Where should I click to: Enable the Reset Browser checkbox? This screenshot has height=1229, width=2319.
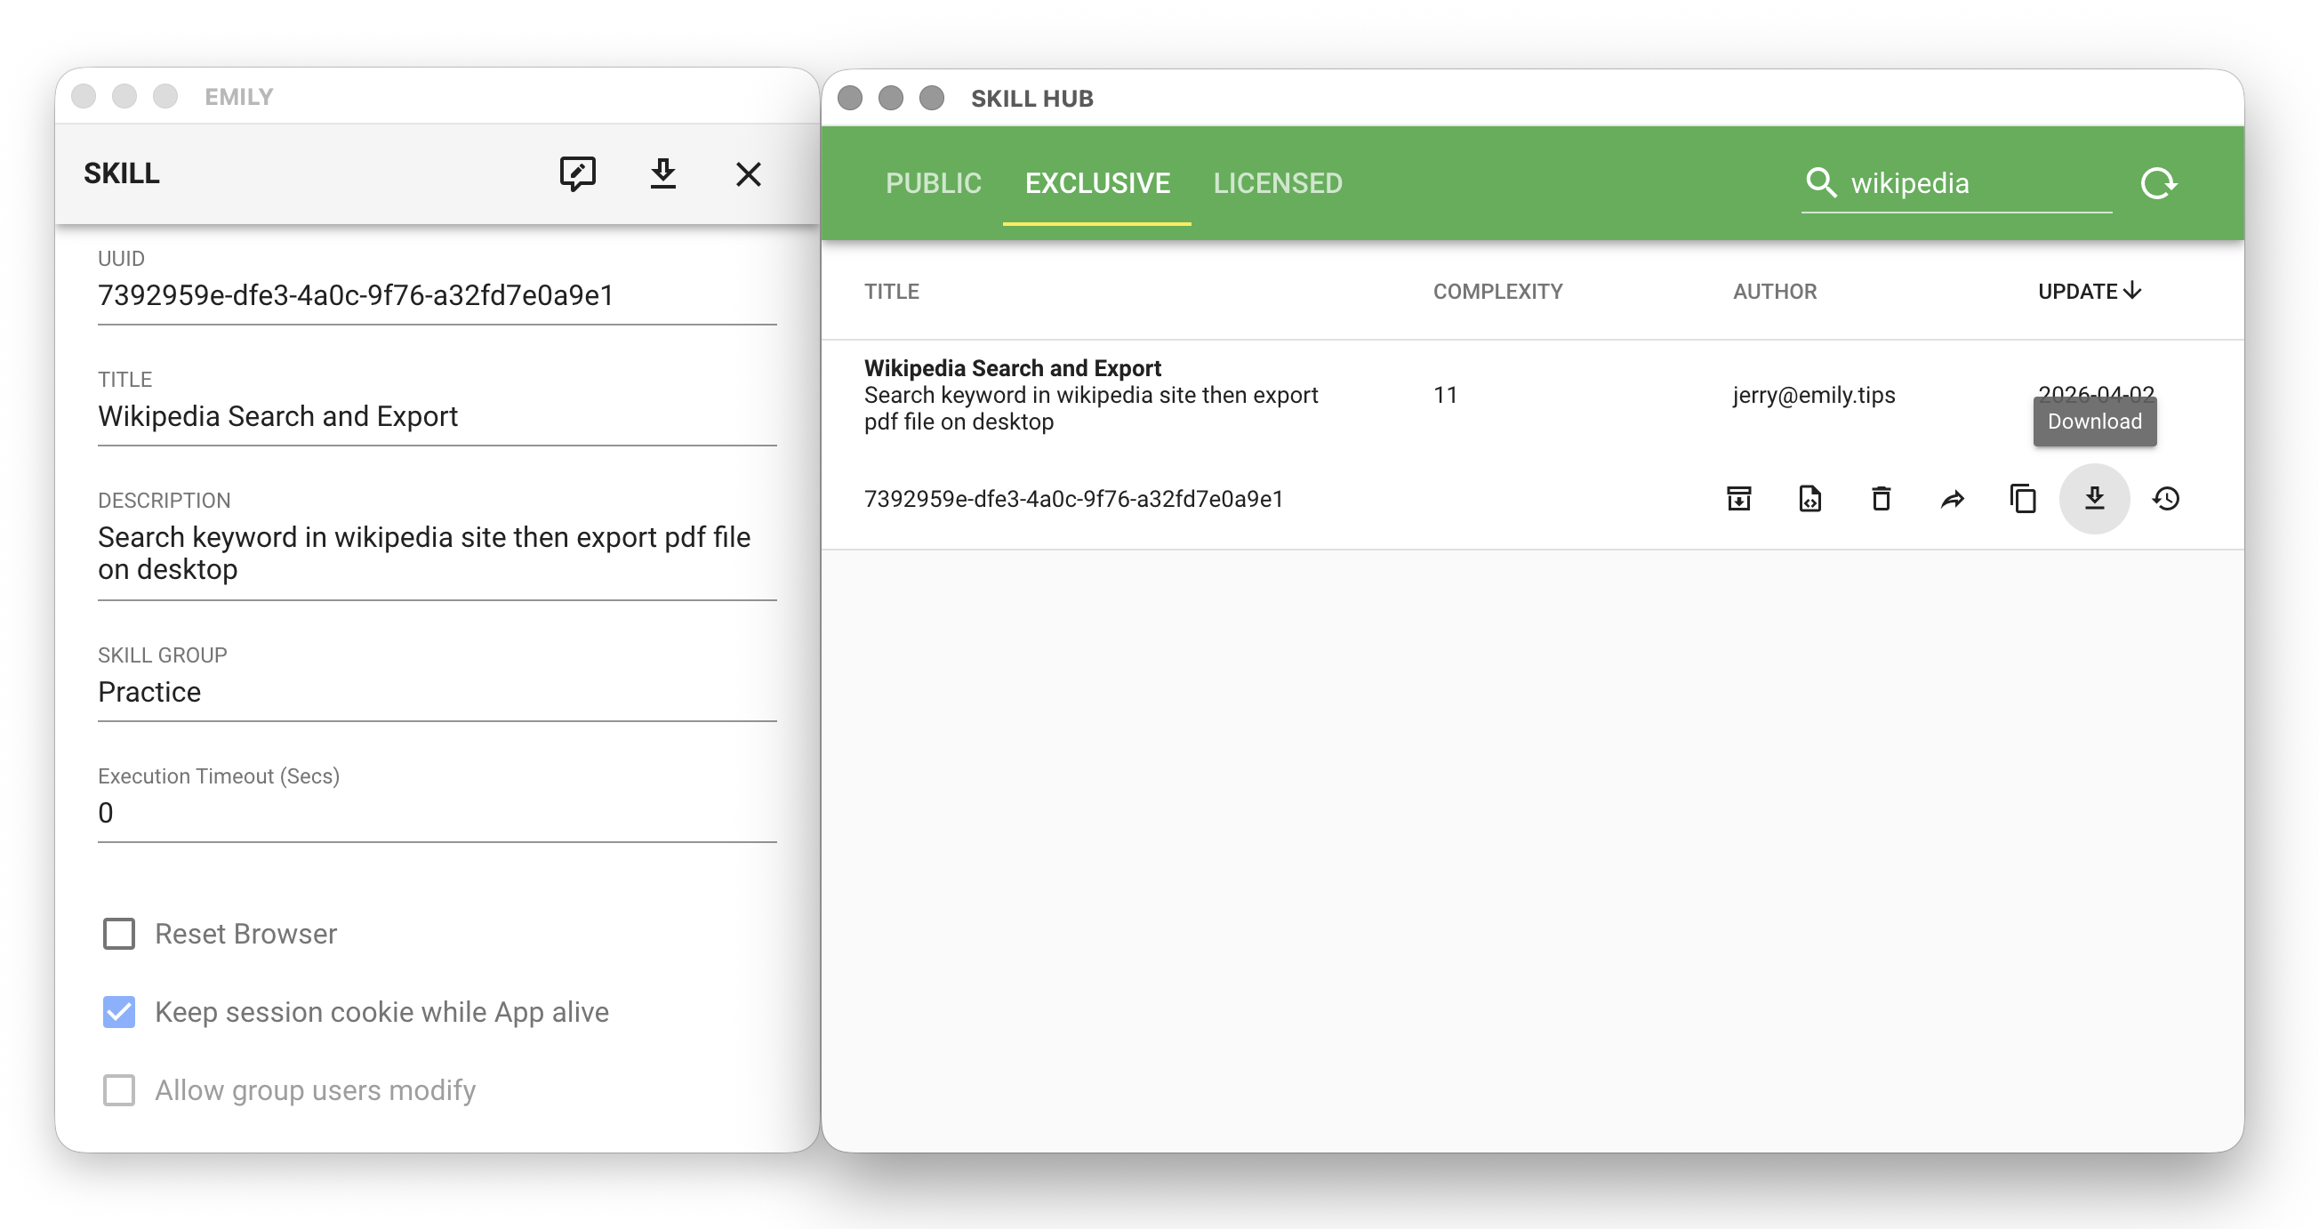click(119, 934)
